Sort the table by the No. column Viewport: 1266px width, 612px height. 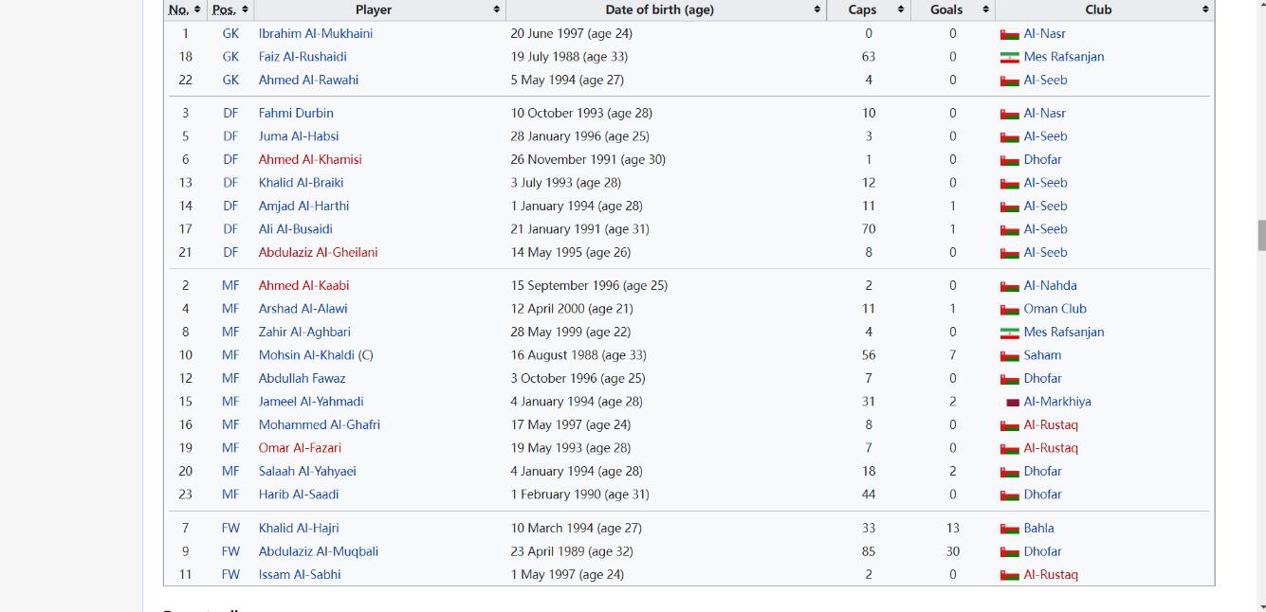pos(197,9)
